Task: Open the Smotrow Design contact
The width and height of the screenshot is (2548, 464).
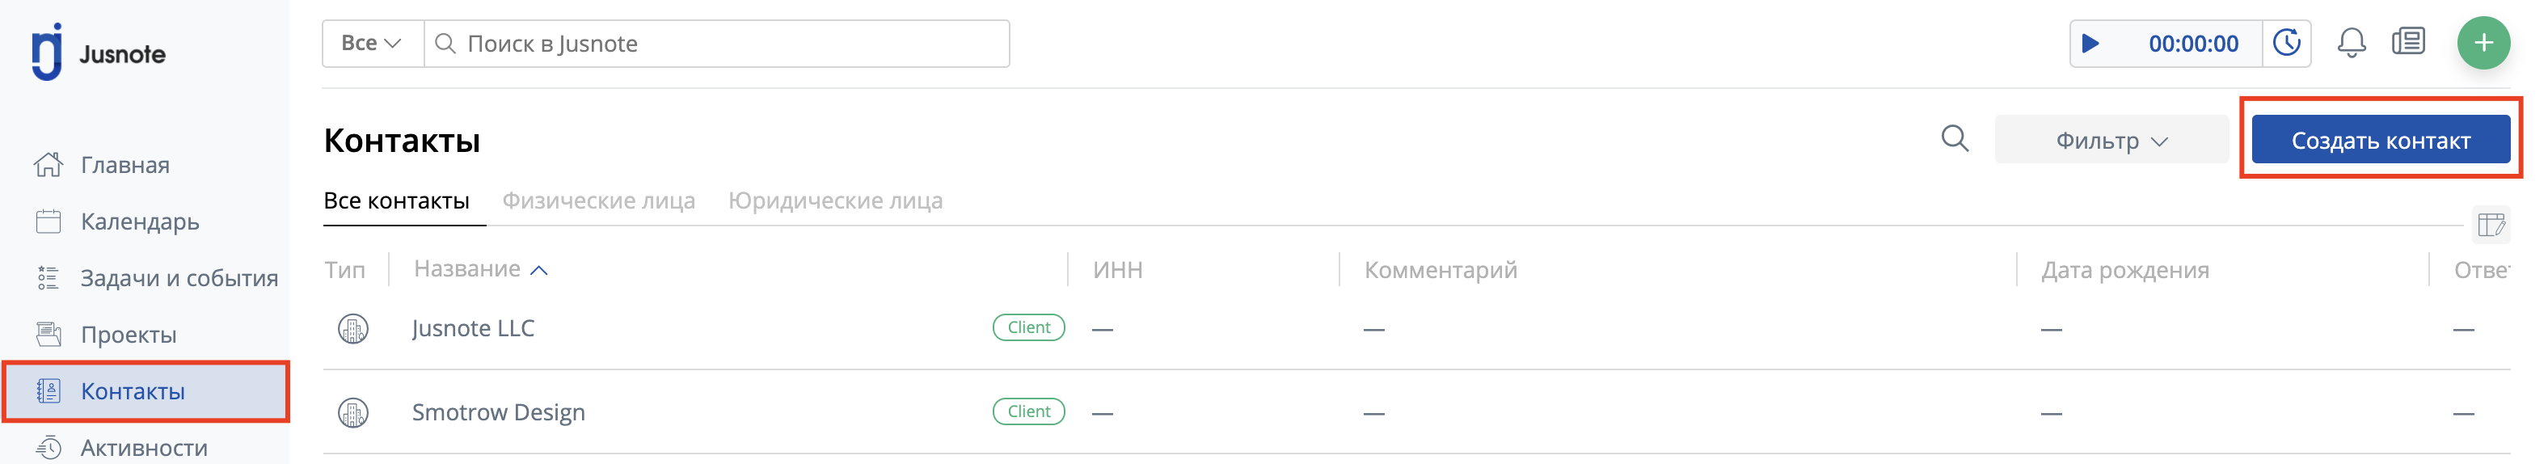Action: pyautogui.click(x=499, y=411)
